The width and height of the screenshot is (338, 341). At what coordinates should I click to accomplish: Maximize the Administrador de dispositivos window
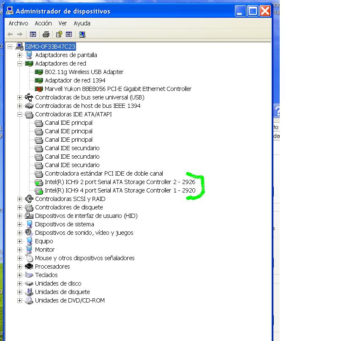253,11
